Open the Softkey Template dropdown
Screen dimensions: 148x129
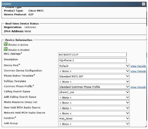(x=94, y=82)
